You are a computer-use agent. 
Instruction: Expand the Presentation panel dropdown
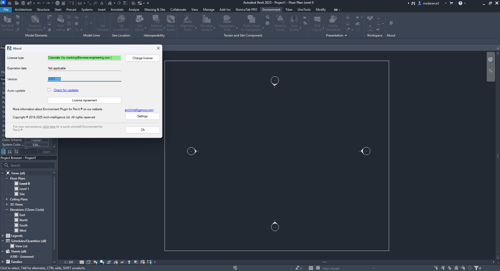(346, 35)
